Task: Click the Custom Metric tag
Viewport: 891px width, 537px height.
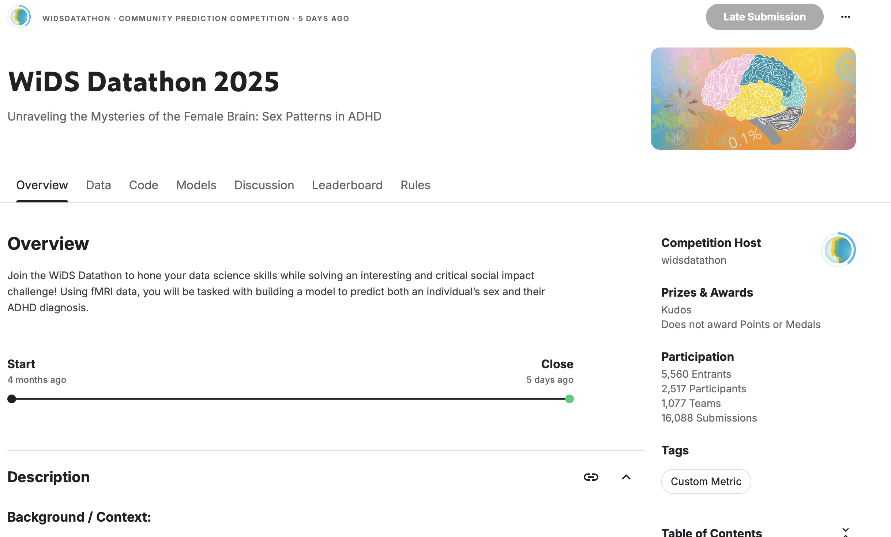Action: tap(706, 481)
